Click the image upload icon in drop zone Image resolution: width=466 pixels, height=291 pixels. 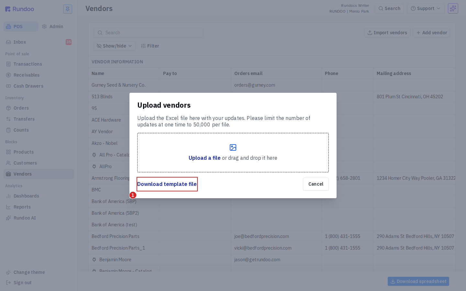233,147
